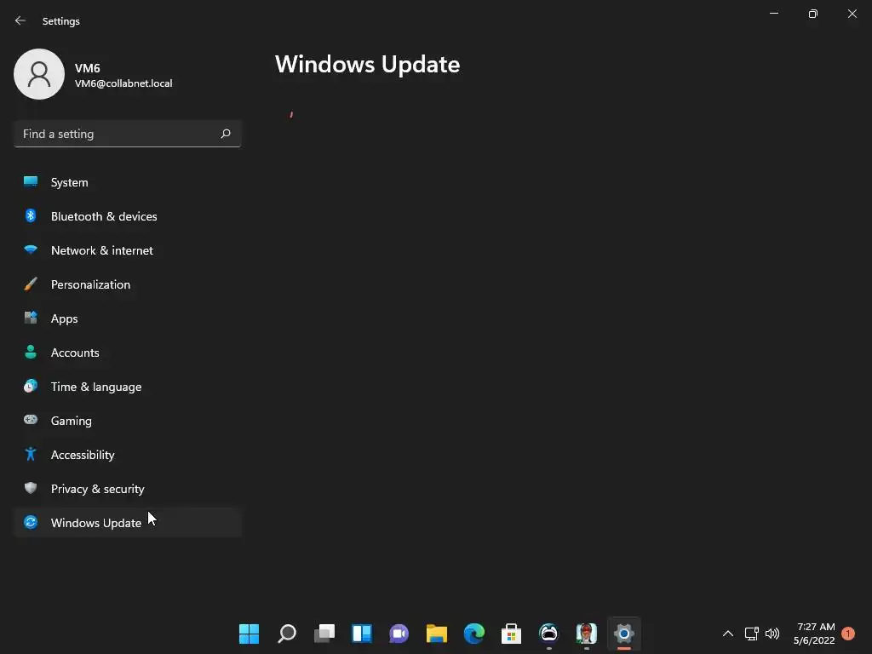Open Bluetooth & devices category
872x654 pixels.
point(128,216)
